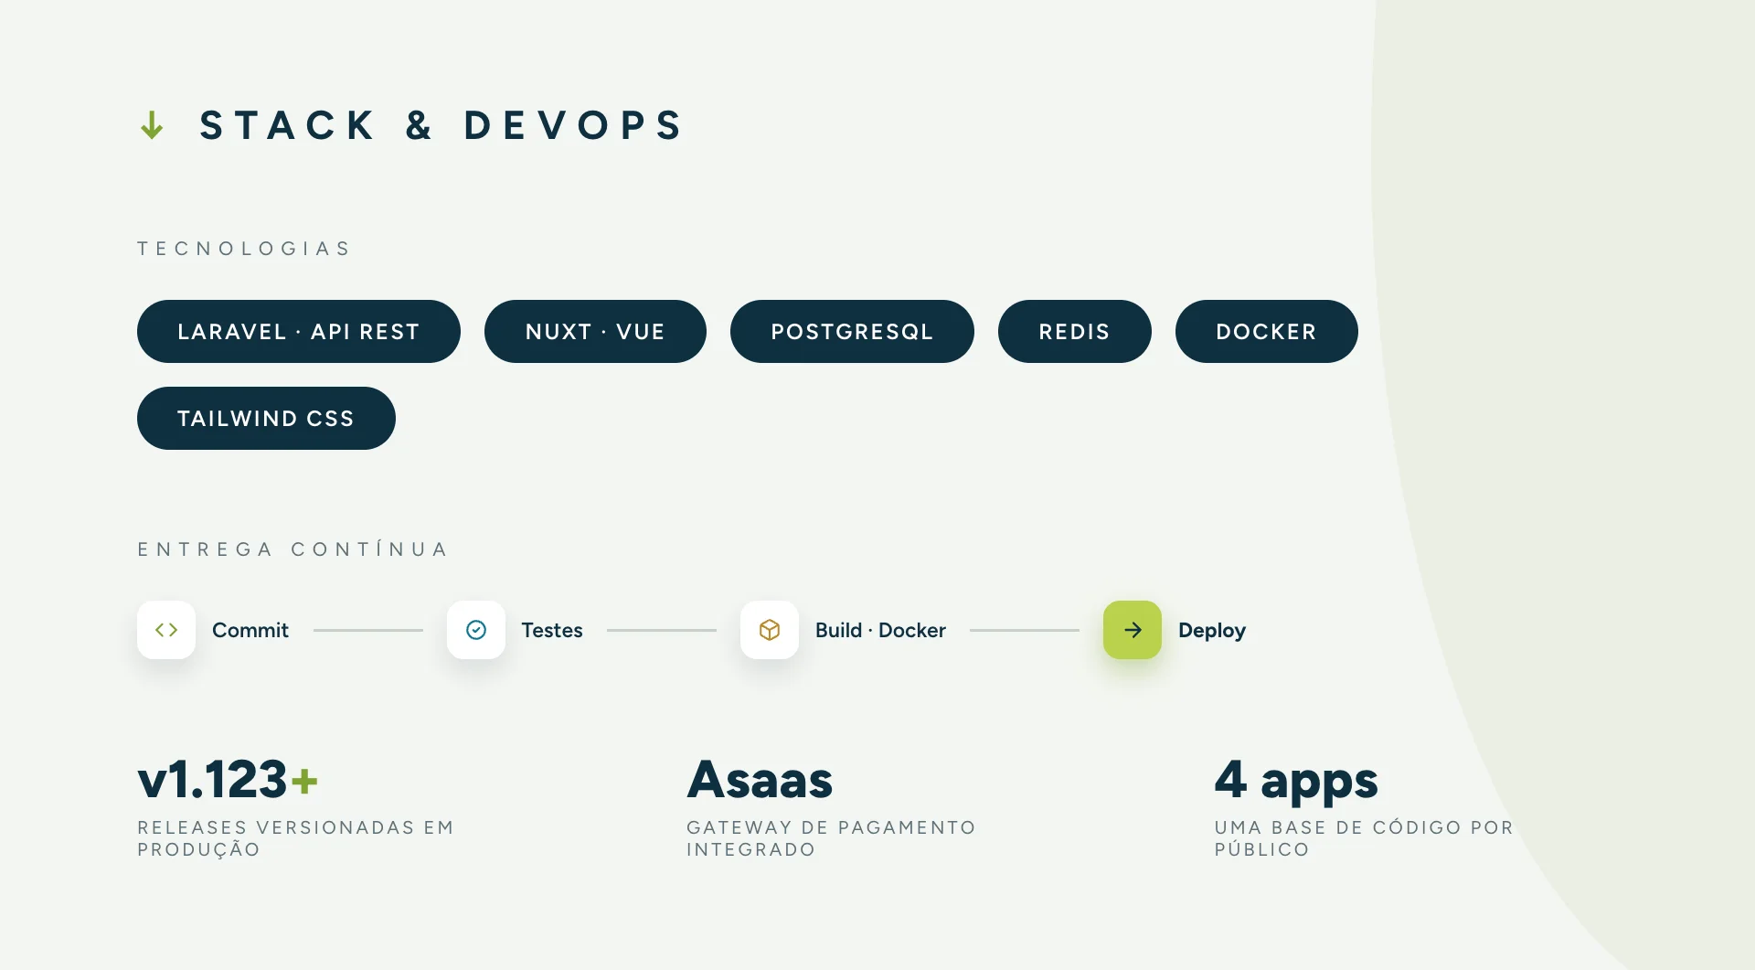Click the Gateway de pagamento integrado caption

[x=831, y=838]
